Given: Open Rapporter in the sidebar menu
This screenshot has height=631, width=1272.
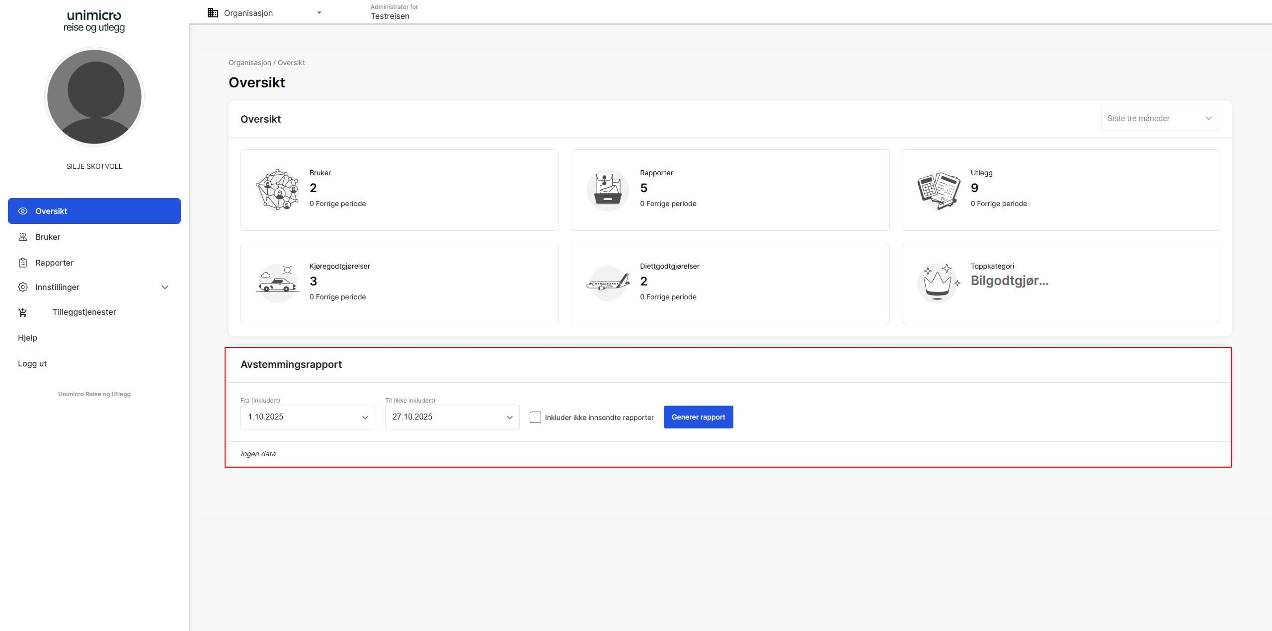Looking at the screenshot, I should (x=54, y=263).
